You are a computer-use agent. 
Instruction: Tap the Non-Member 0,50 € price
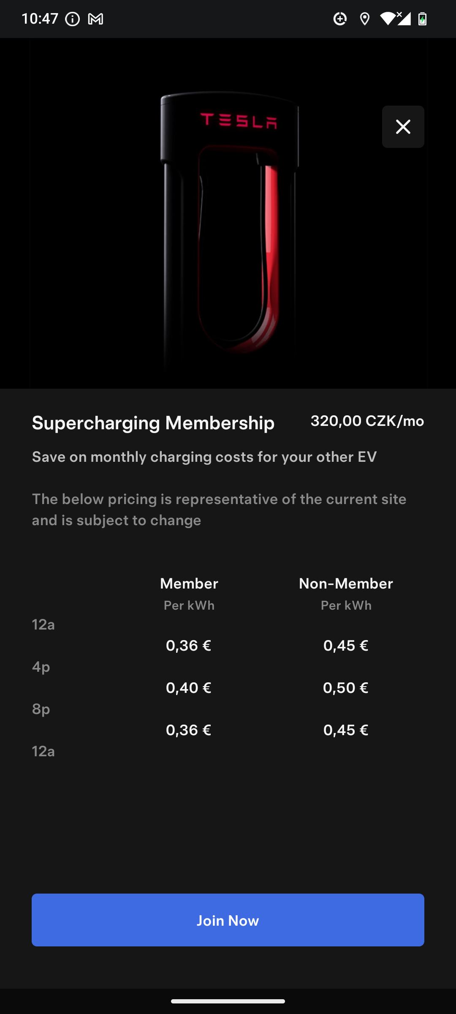(346, 688)
